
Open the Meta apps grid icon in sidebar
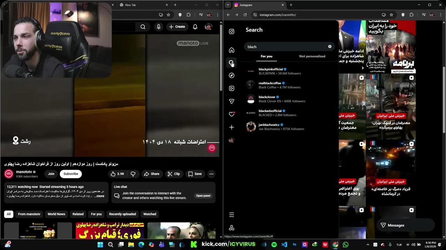pos(231,228)
